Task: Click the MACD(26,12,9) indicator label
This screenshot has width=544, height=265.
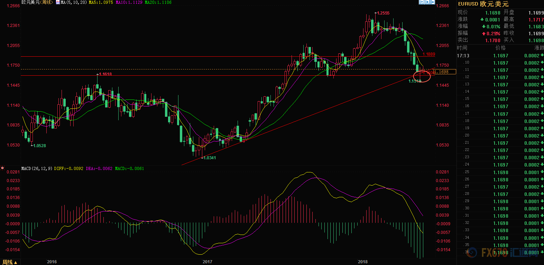Action: coord(37,169)
